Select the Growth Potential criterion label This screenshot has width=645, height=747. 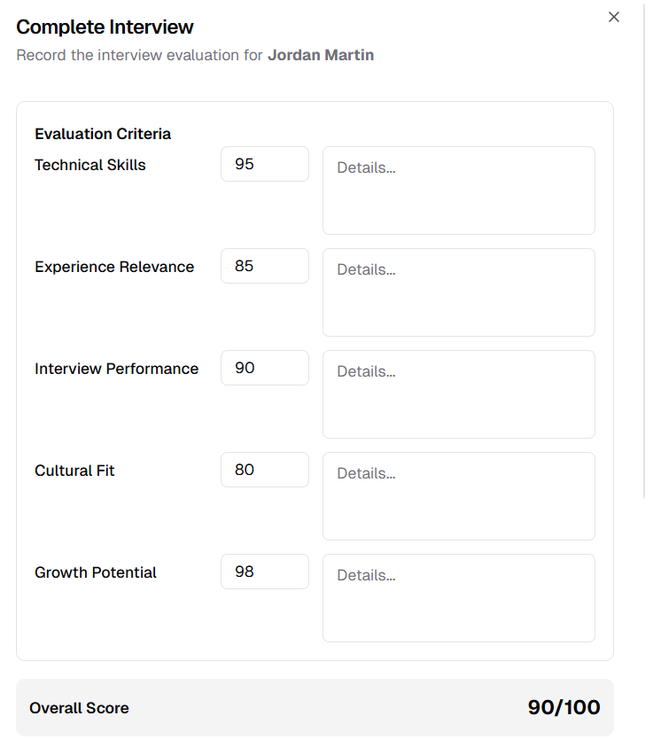(95, 572)
